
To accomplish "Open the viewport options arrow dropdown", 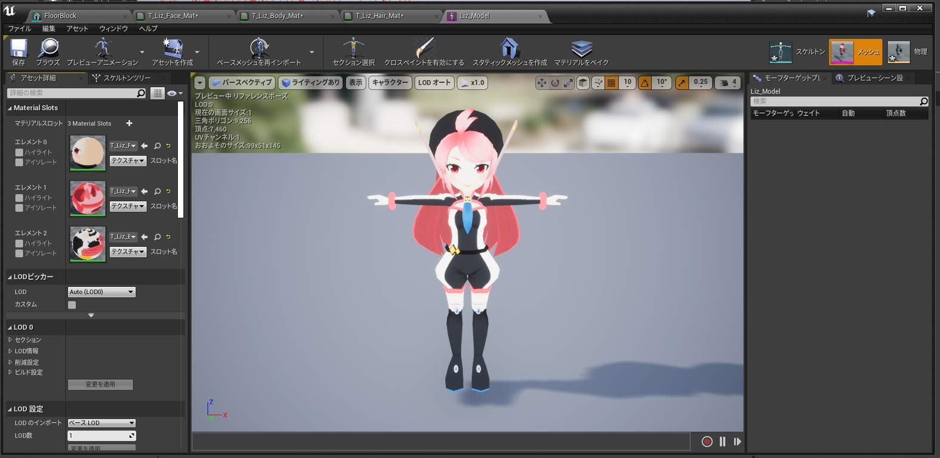I will pos(200,83).
